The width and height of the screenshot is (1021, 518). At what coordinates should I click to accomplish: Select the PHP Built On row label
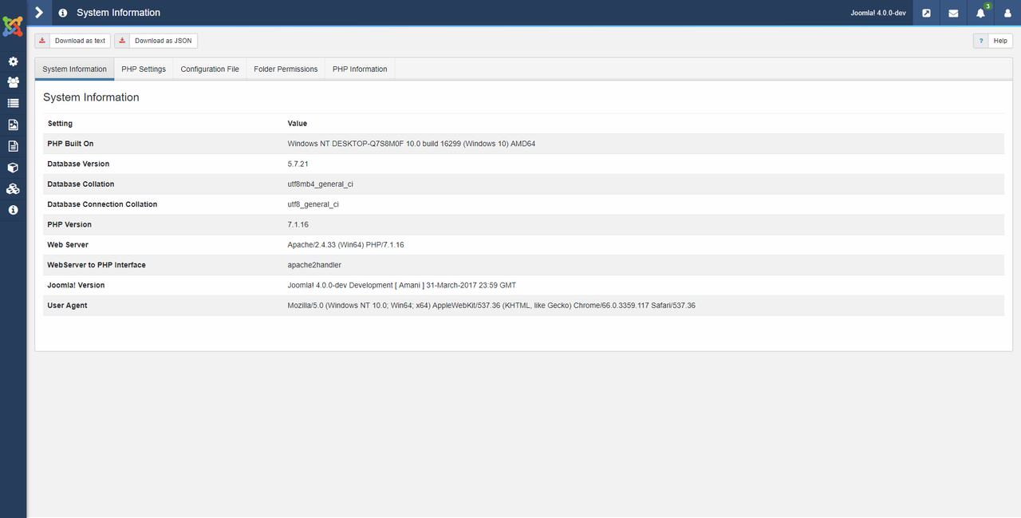pos(70,144)
